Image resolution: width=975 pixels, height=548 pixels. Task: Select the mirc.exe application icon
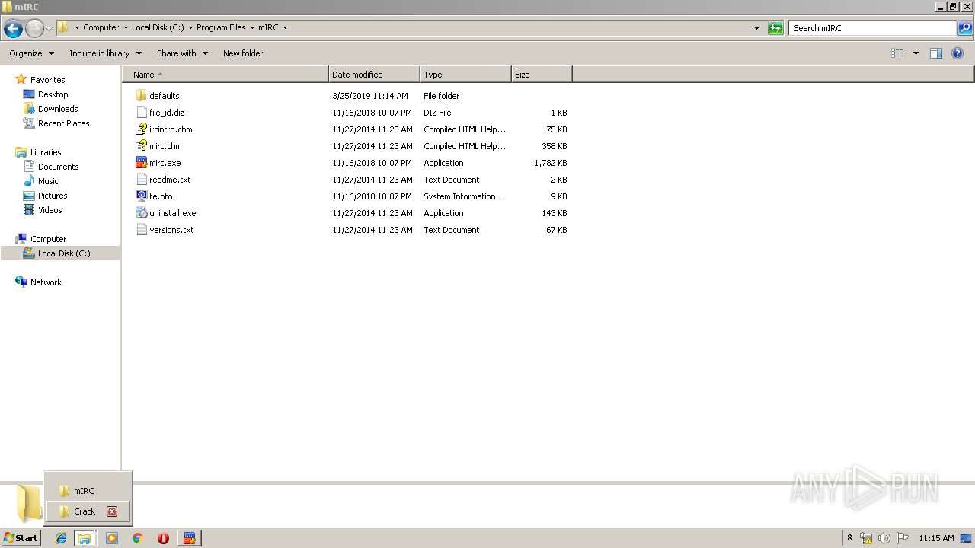(x=141, y=163)
